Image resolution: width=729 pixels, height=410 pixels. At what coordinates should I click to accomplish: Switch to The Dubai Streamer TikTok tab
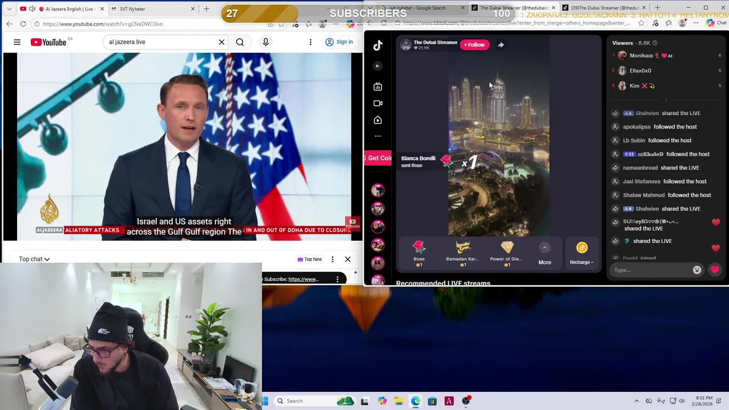click(x=513, y=8)
